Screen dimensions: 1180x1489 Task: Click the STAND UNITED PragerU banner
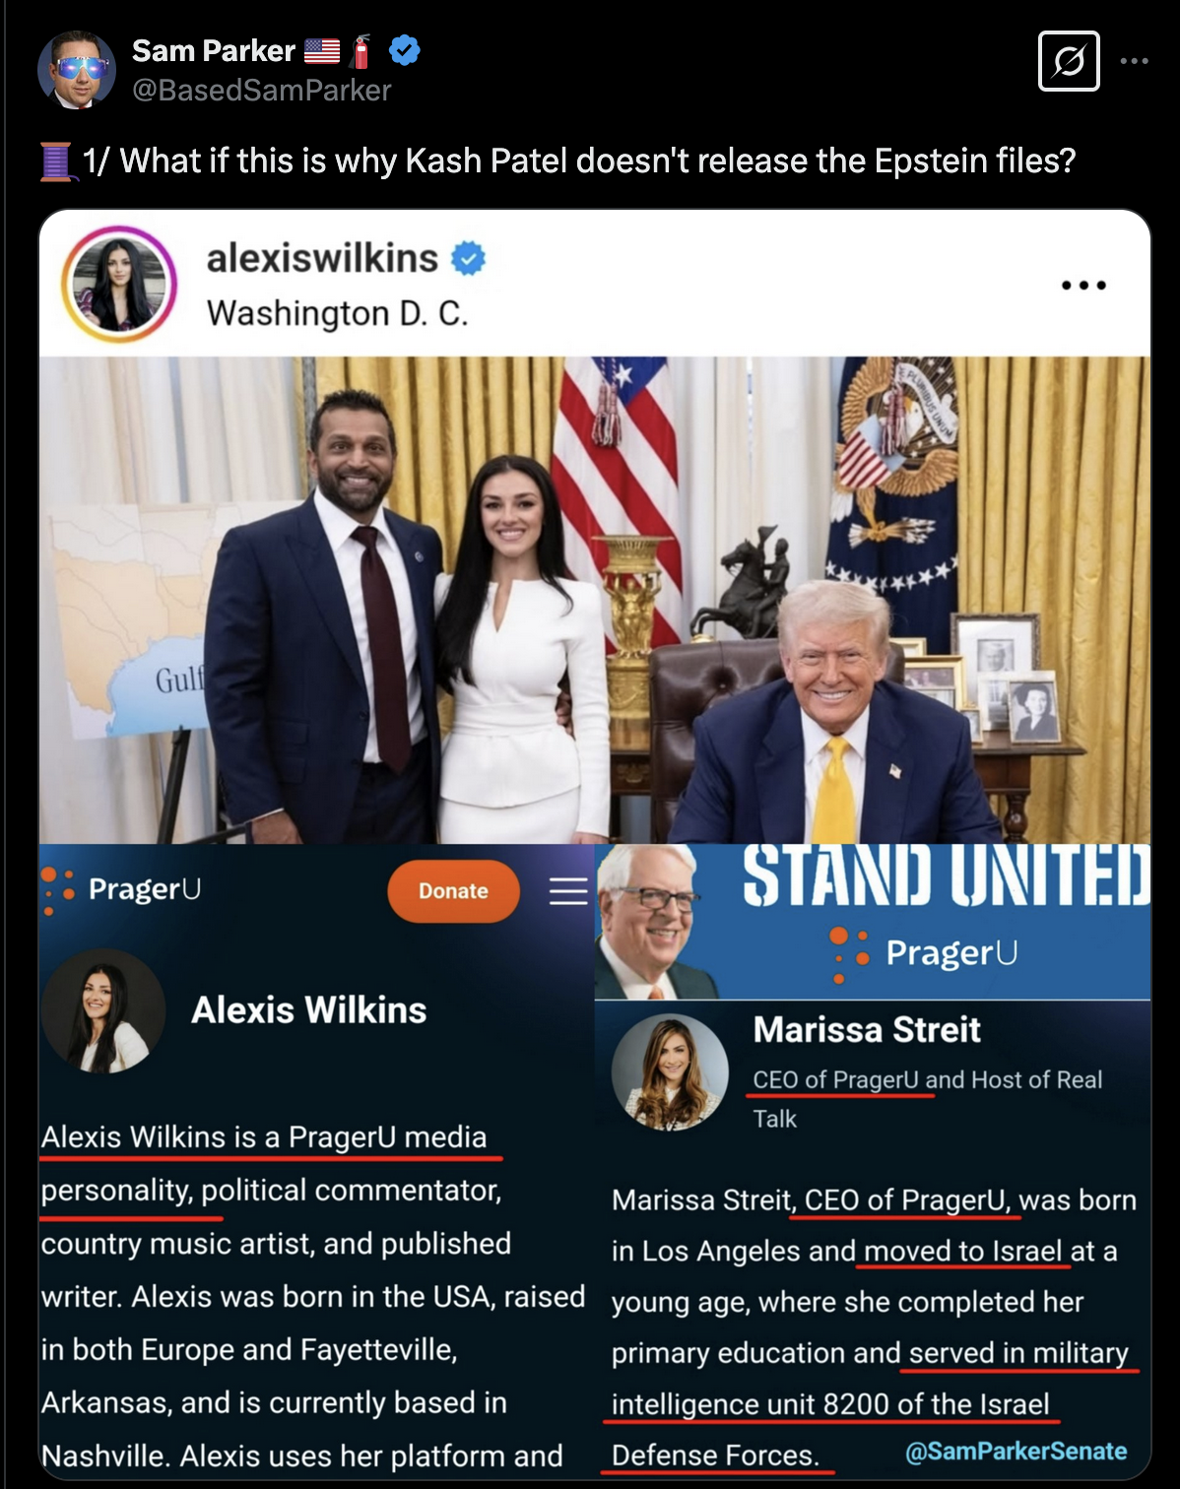pyautogui.click(x=873, y=922)
